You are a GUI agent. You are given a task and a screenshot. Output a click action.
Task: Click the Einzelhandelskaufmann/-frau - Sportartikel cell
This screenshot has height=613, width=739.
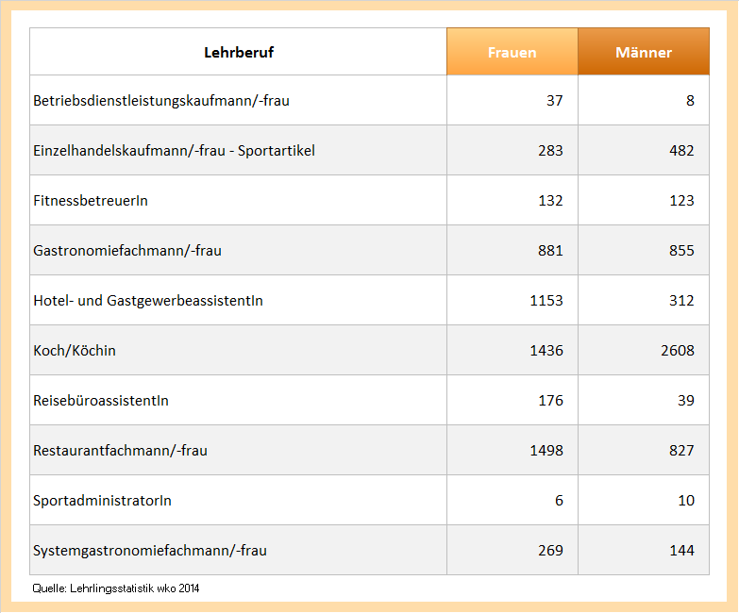175,150
